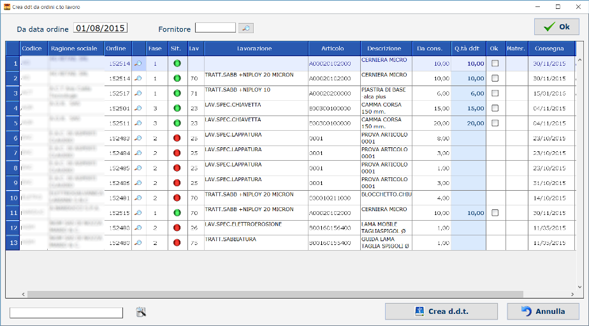Open order details magnifier in row 2
The image size is (589, 326).
click(x=138, y=78)
